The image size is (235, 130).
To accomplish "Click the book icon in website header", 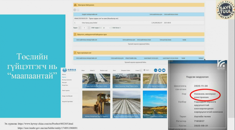I will (164, 70).
